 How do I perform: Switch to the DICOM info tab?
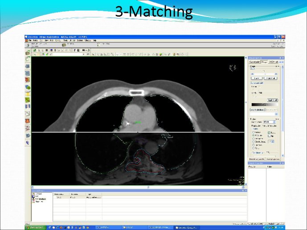(x=274, y=62)
